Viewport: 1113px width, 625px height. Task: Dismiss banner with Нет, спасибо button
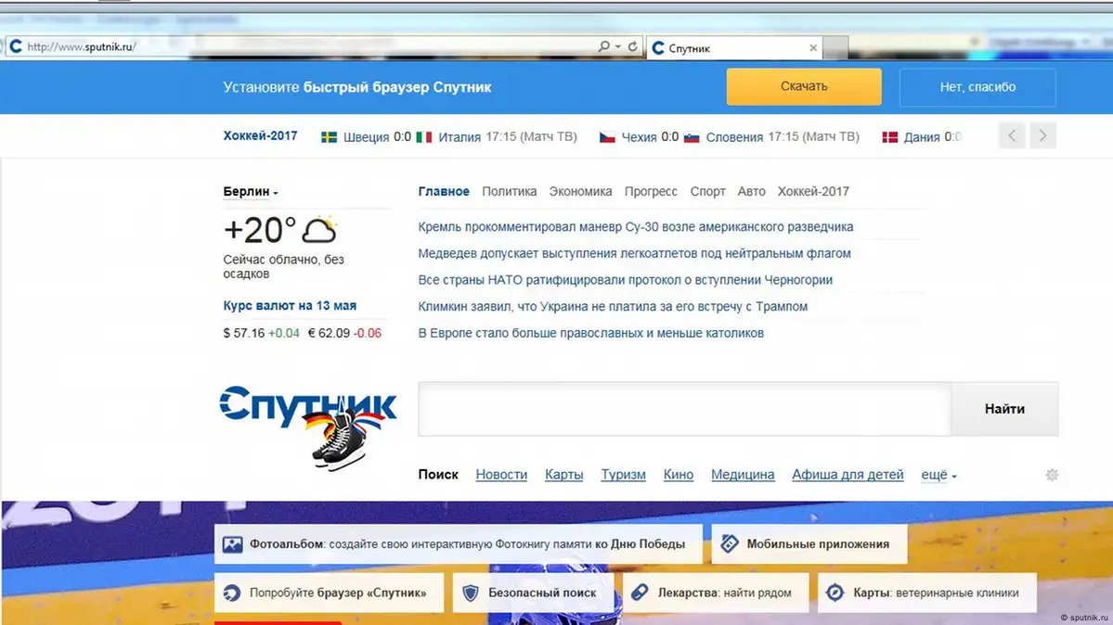point(977,87)
